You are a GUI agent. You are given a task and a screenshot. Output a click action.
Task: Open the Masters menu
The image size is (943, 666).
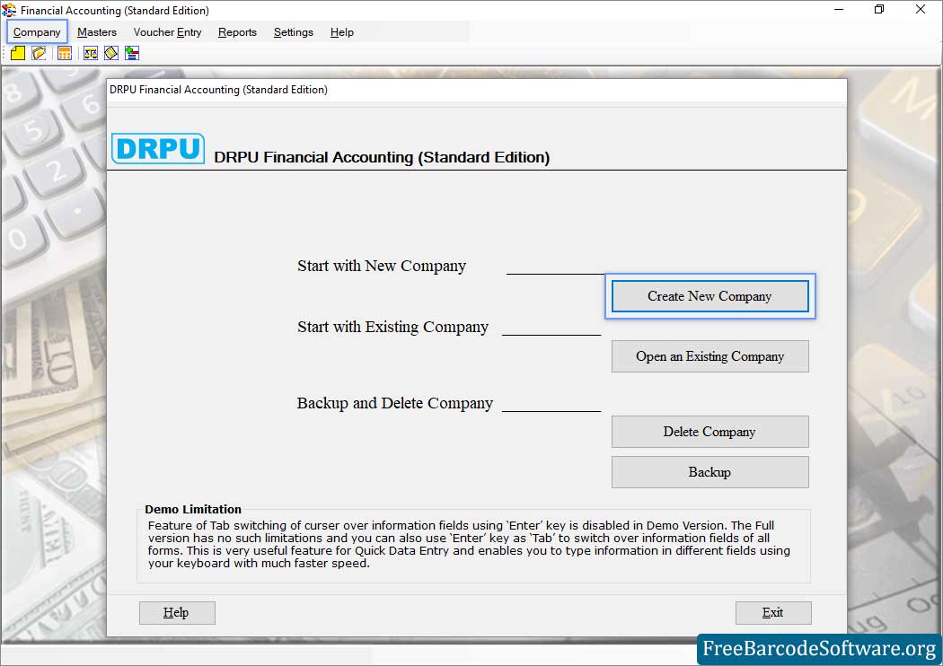tap(97, 31)
